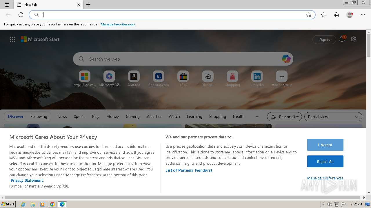
Task: Open List of Partners (vendors) link
Action: coord(189,170)
